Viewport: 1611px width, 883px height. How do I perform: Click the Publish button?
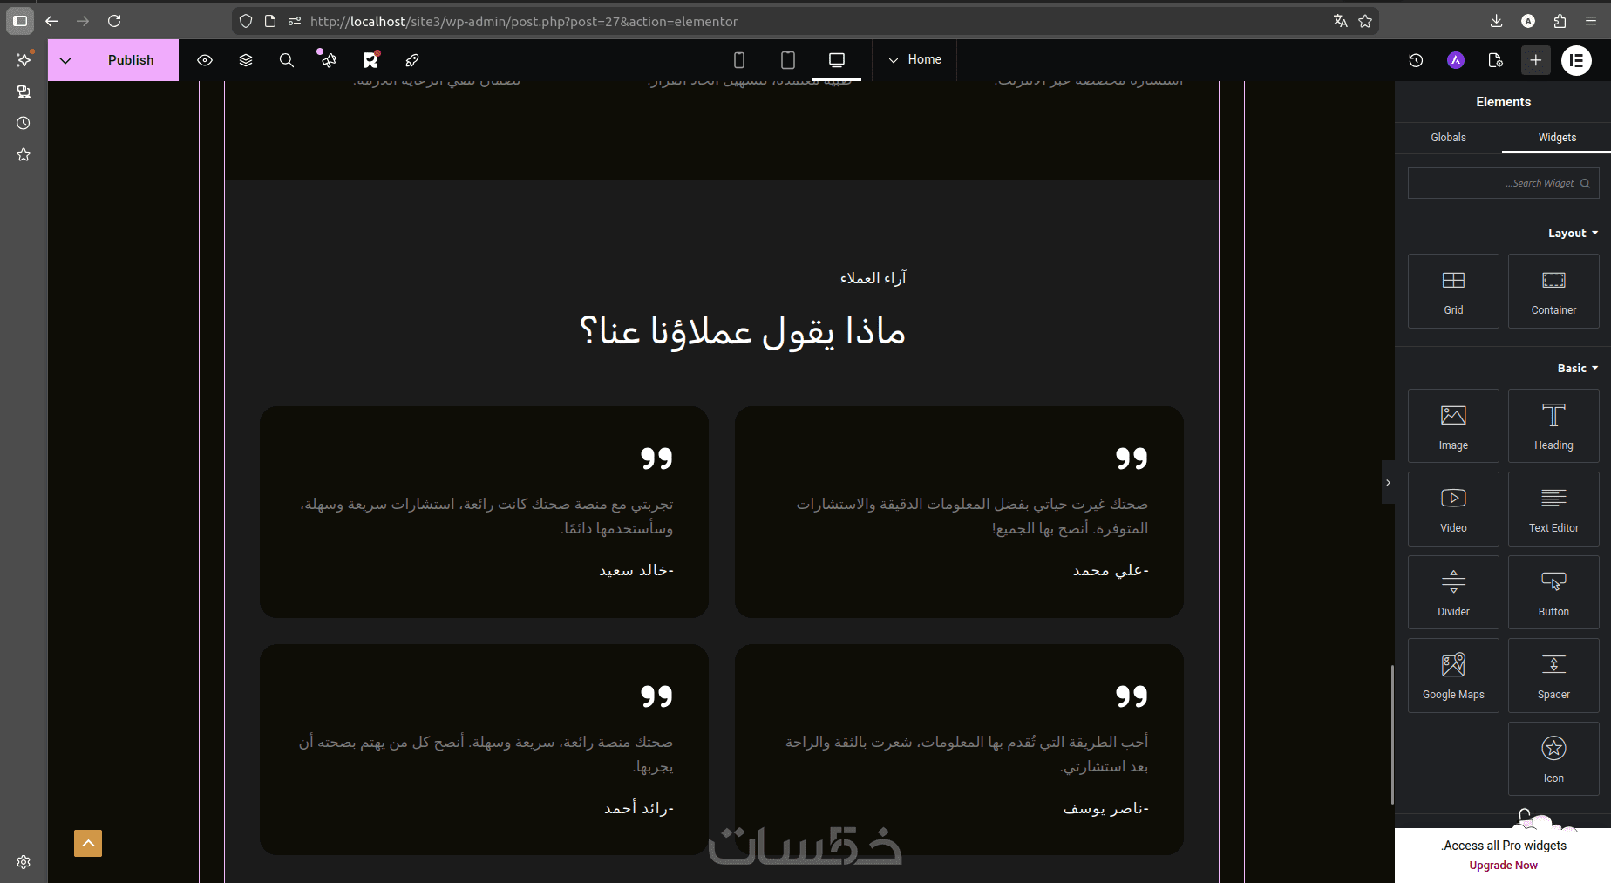pos(131,60)
